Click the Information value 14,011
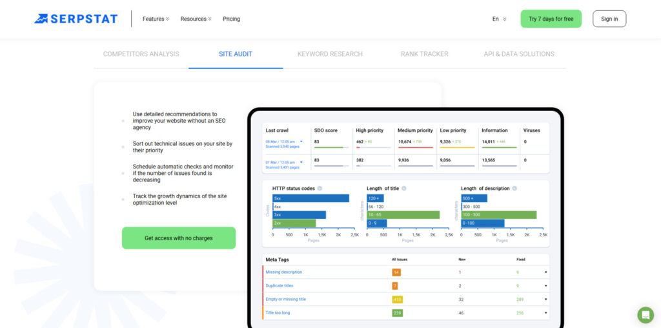 click(x=488, y=141)
